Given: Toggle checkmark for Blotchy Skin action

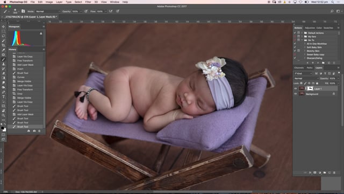Looking at the screenshot, I should (x=295, y=51).
